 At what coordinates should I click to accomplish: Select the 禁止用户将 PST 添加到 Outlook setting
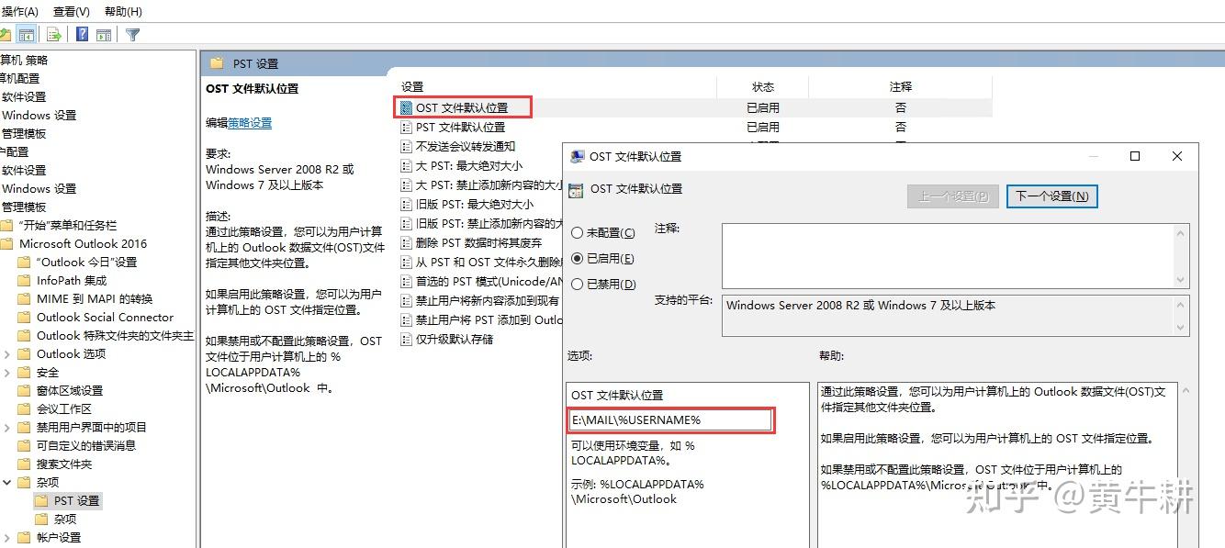click(x=489, y=320)
